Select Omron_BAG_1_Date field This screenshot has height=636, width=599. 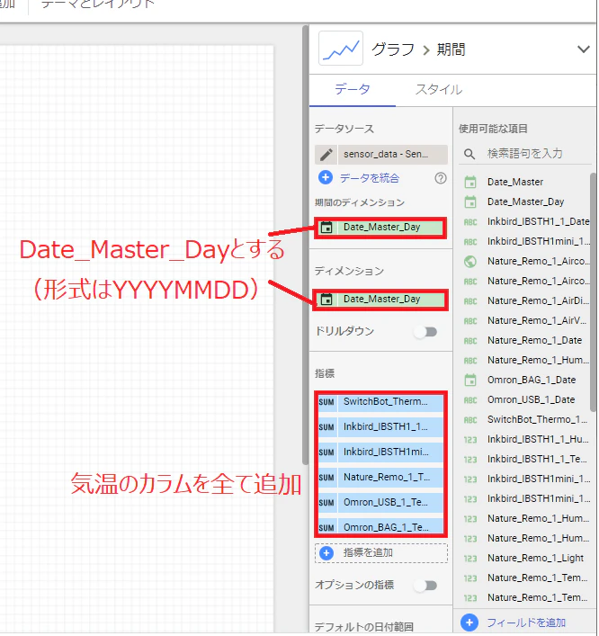pos(532,381)
